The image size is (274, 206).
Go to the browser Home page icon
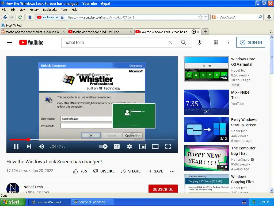pos(30,17)
